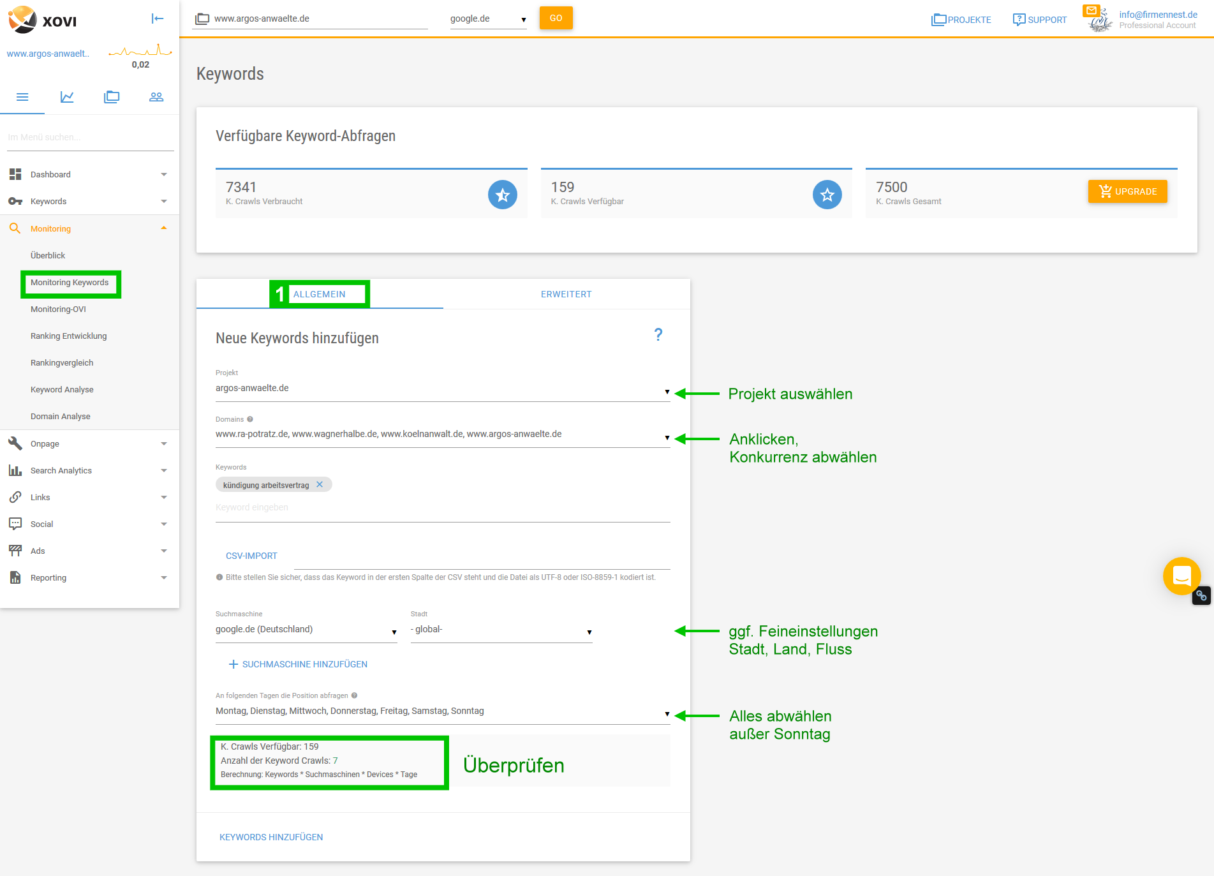Expand the Stadt global dropdown

point(501,630)
